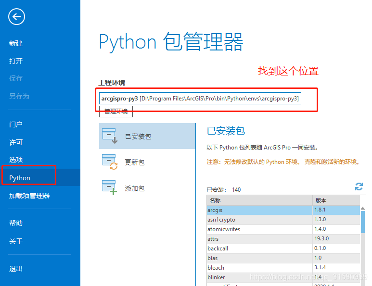This screenshot has width=372, height=286.
Task: Click version 19.3.0 cell
Action: point(336,239)
